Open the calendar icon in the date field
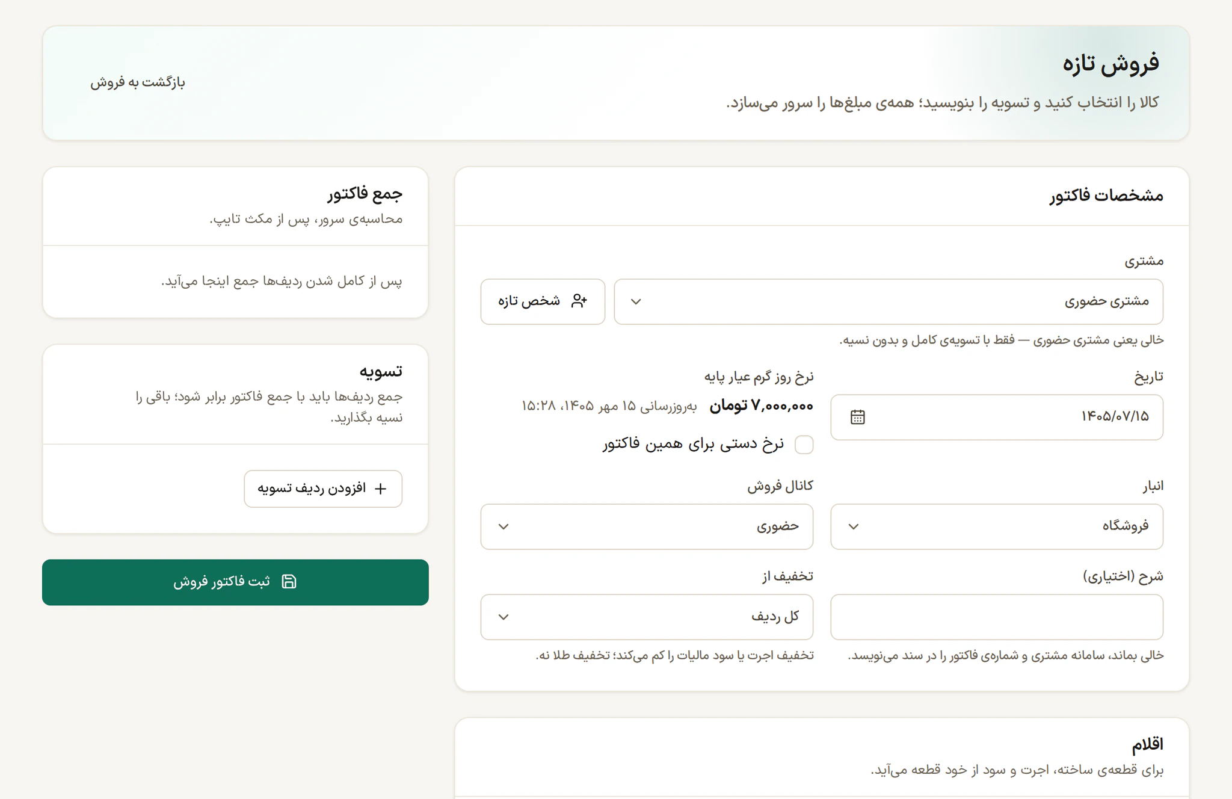 [858, 417]
